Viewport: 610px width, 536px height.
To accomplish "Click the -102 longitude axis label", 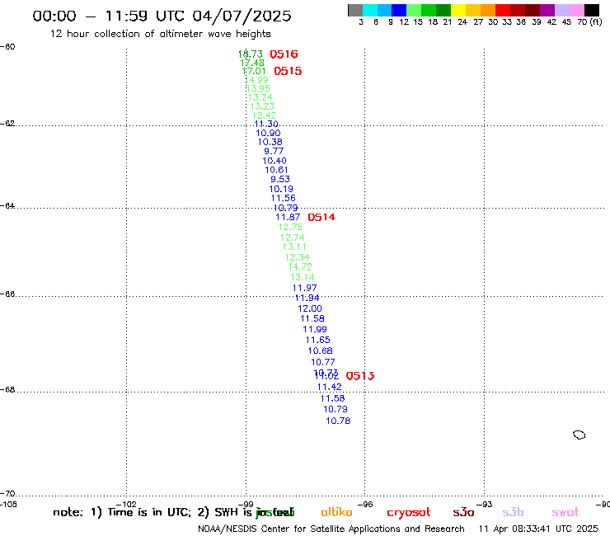I will click(x=126, y=505).
